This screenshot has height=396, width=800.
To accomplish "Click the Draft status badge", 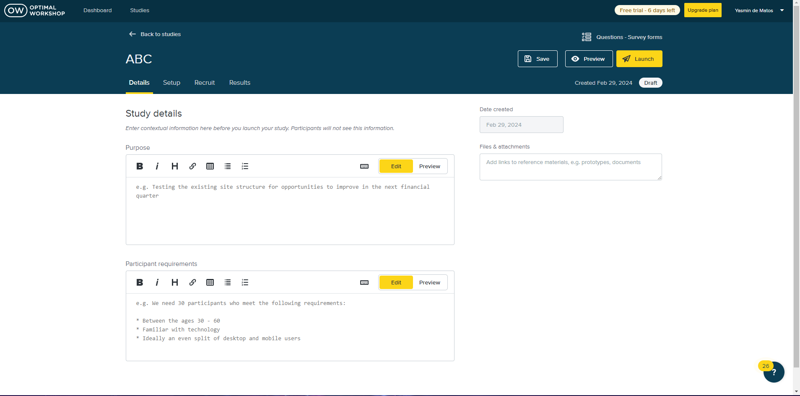I will click(x=651, y=83).
